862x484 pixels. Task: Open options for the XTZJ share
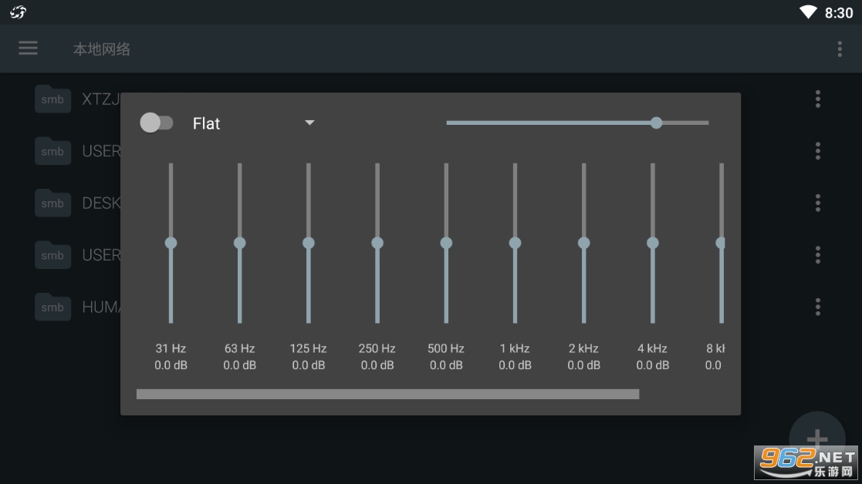tap(817, 99)
